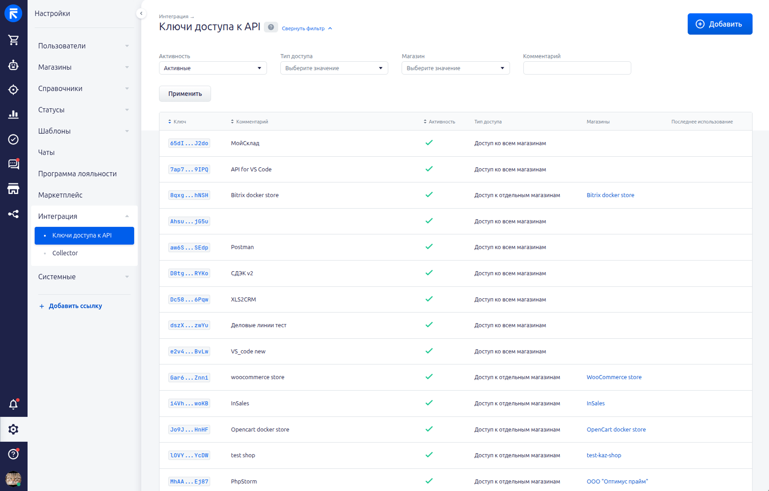The height and width of the screenshot is (491, 769).
Task: Expand the Пользователи settings section
Action: pos(84,46)
